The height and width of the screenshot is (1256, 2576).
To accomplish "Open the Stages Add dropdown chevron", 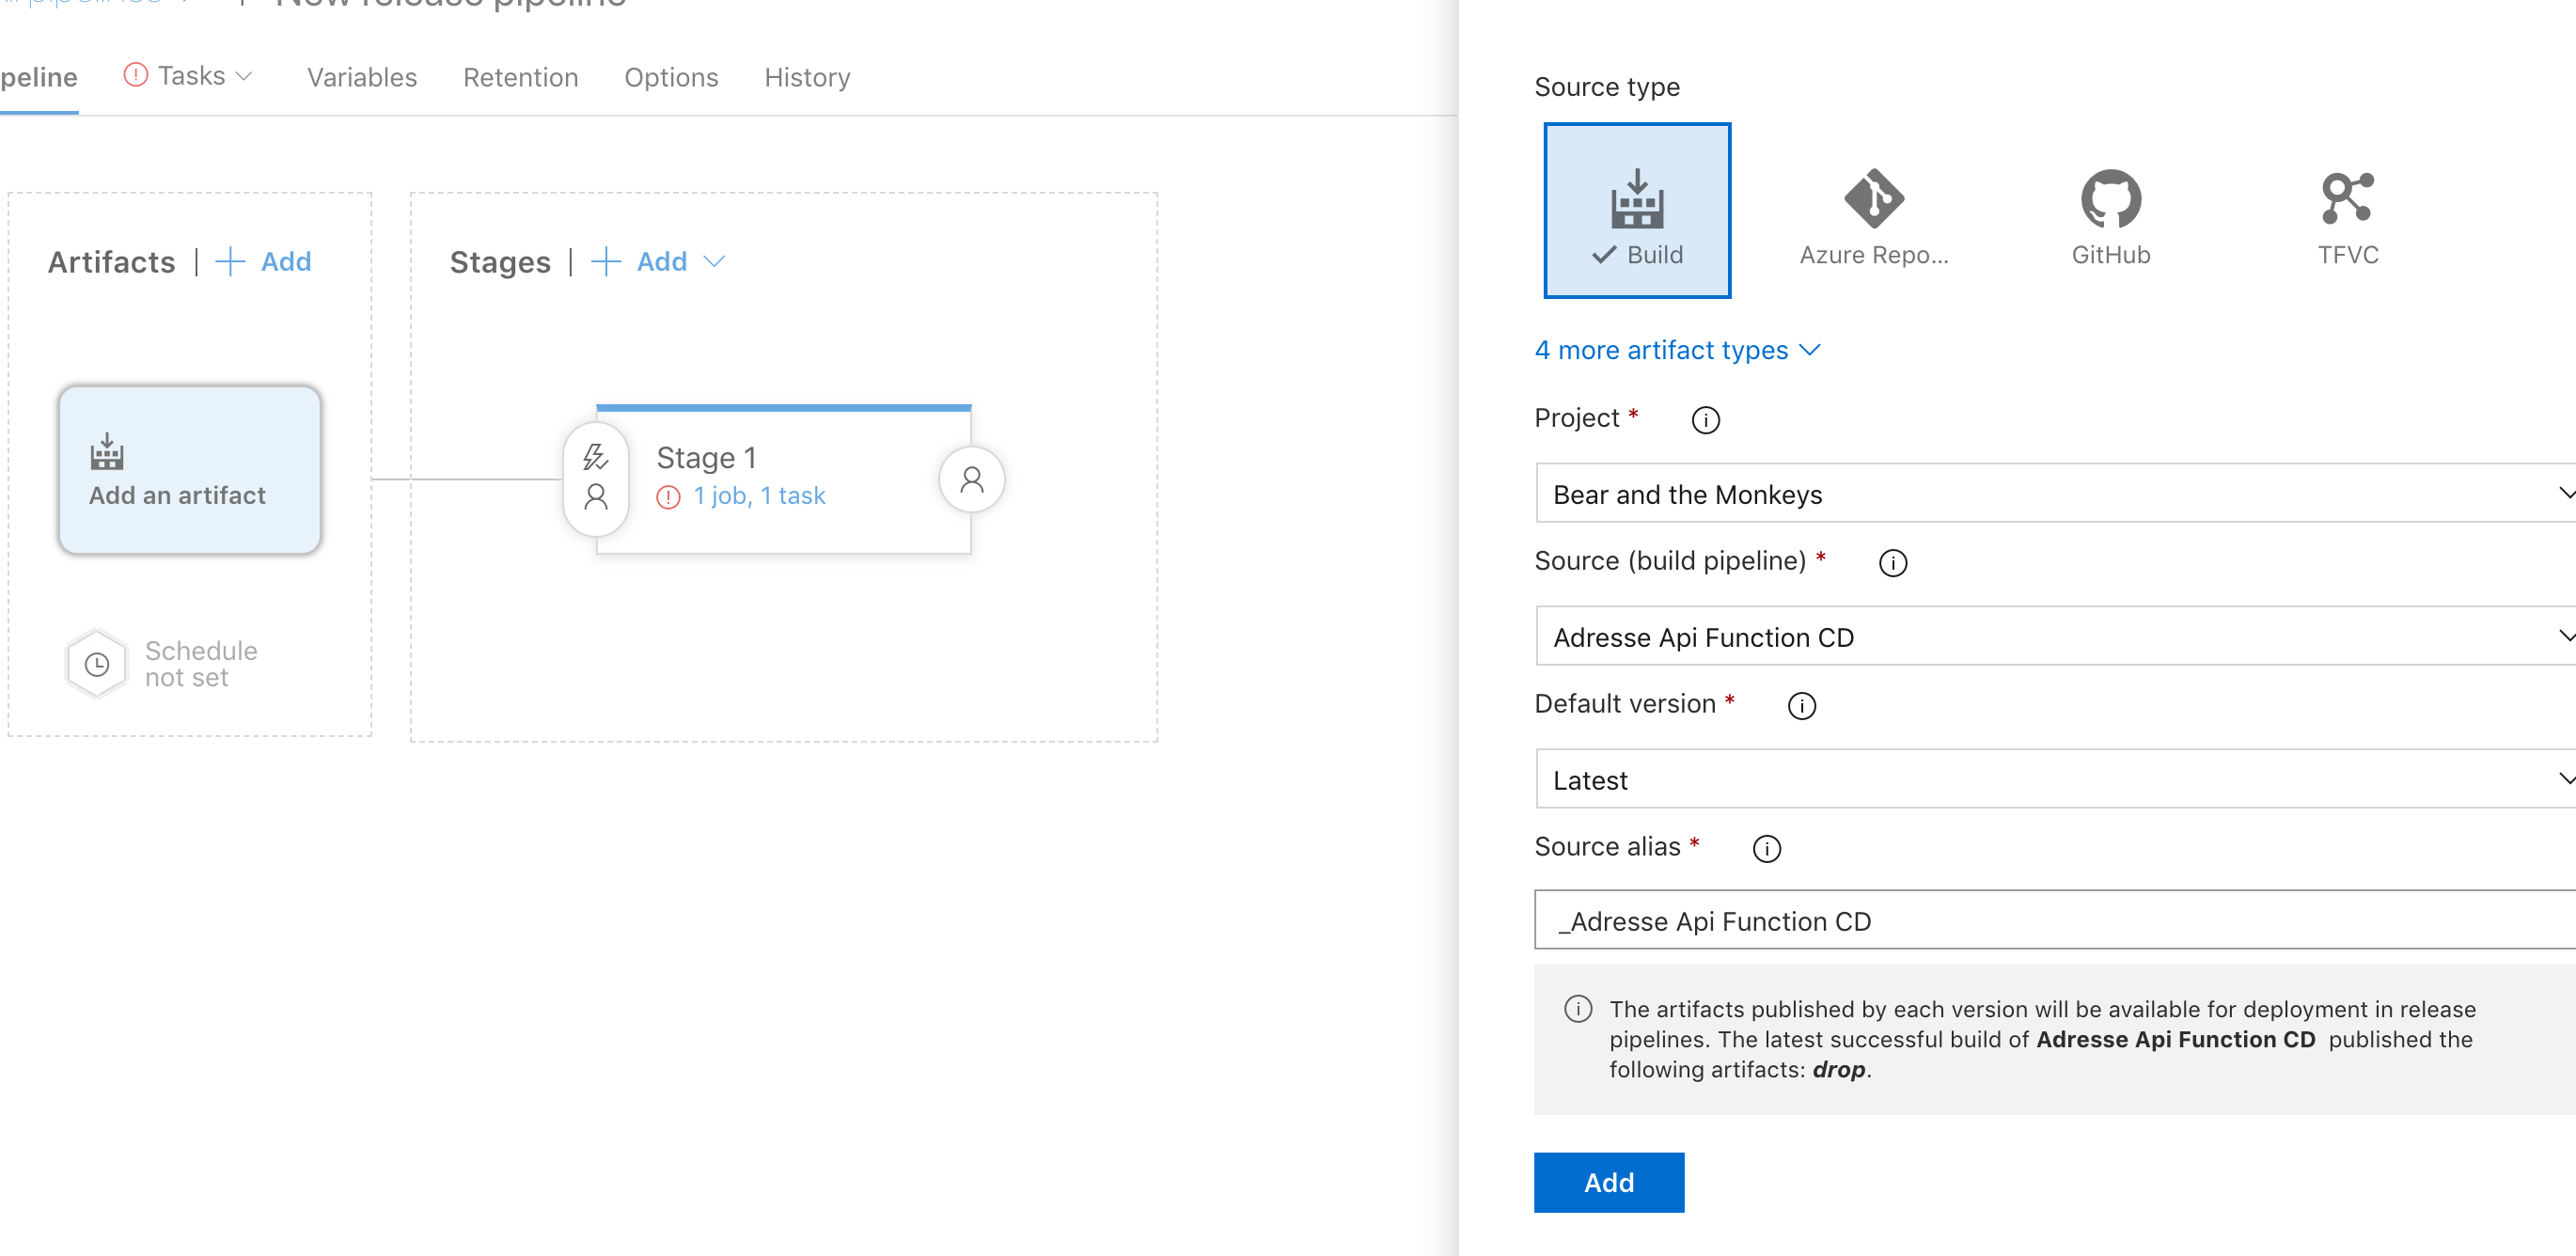I will (714, 262).
